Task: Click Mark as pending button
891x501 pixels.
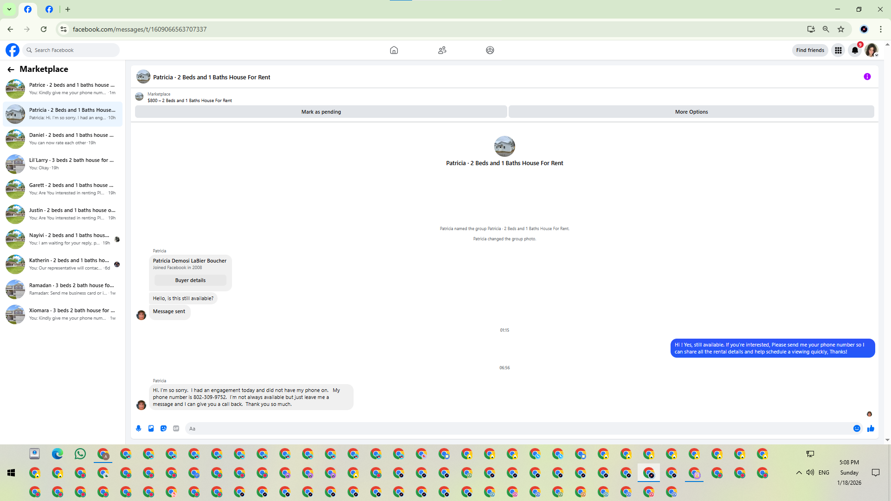Action: 321,112
